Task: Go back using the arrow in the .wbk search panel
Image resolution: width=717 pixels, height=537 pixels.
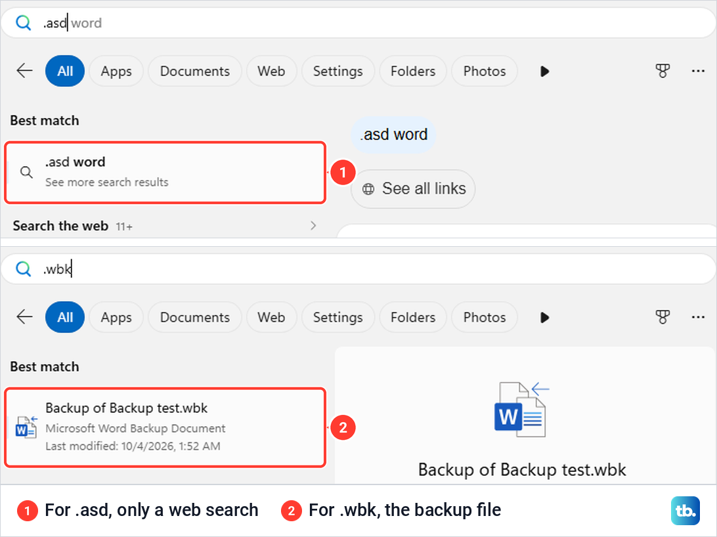Action: [x=24, y=316]
